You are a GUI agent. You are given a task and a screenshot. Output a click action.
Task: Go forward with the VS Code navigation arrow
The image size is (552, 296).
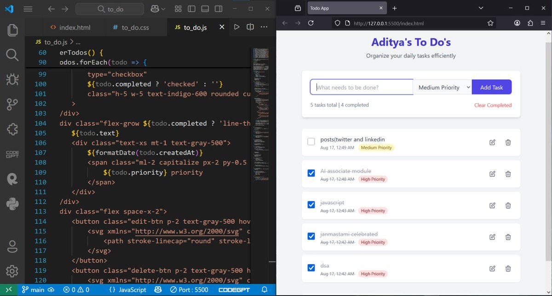coord(65,9)
